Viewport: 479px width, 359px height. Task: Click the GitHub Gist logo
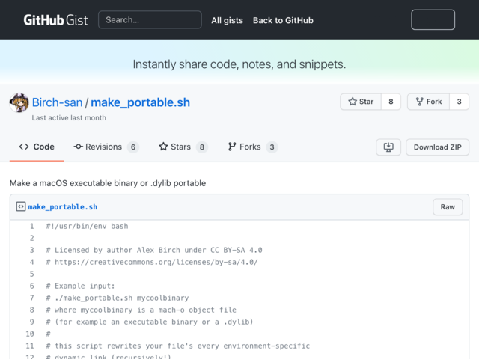click(55, 20)
